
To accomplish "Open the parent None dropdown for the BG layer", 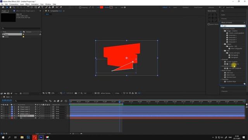I will [60, 118].
